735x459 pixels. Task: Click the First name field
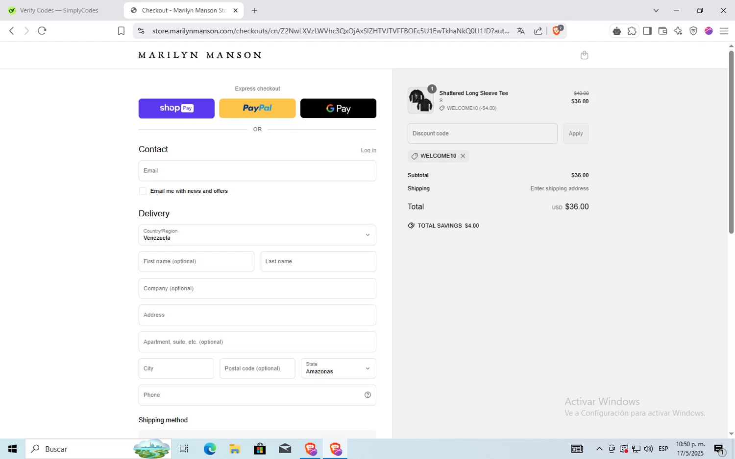click(x=196, y=261)
